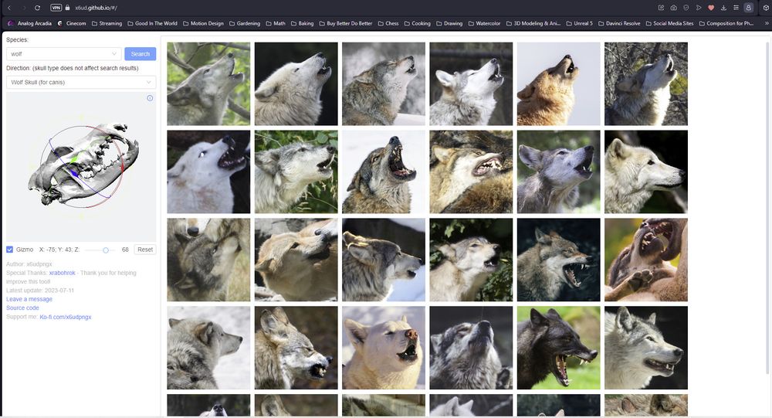Click the slider handle next to value 68
This screenshot has width=772, height=418.
coord(105,250)
